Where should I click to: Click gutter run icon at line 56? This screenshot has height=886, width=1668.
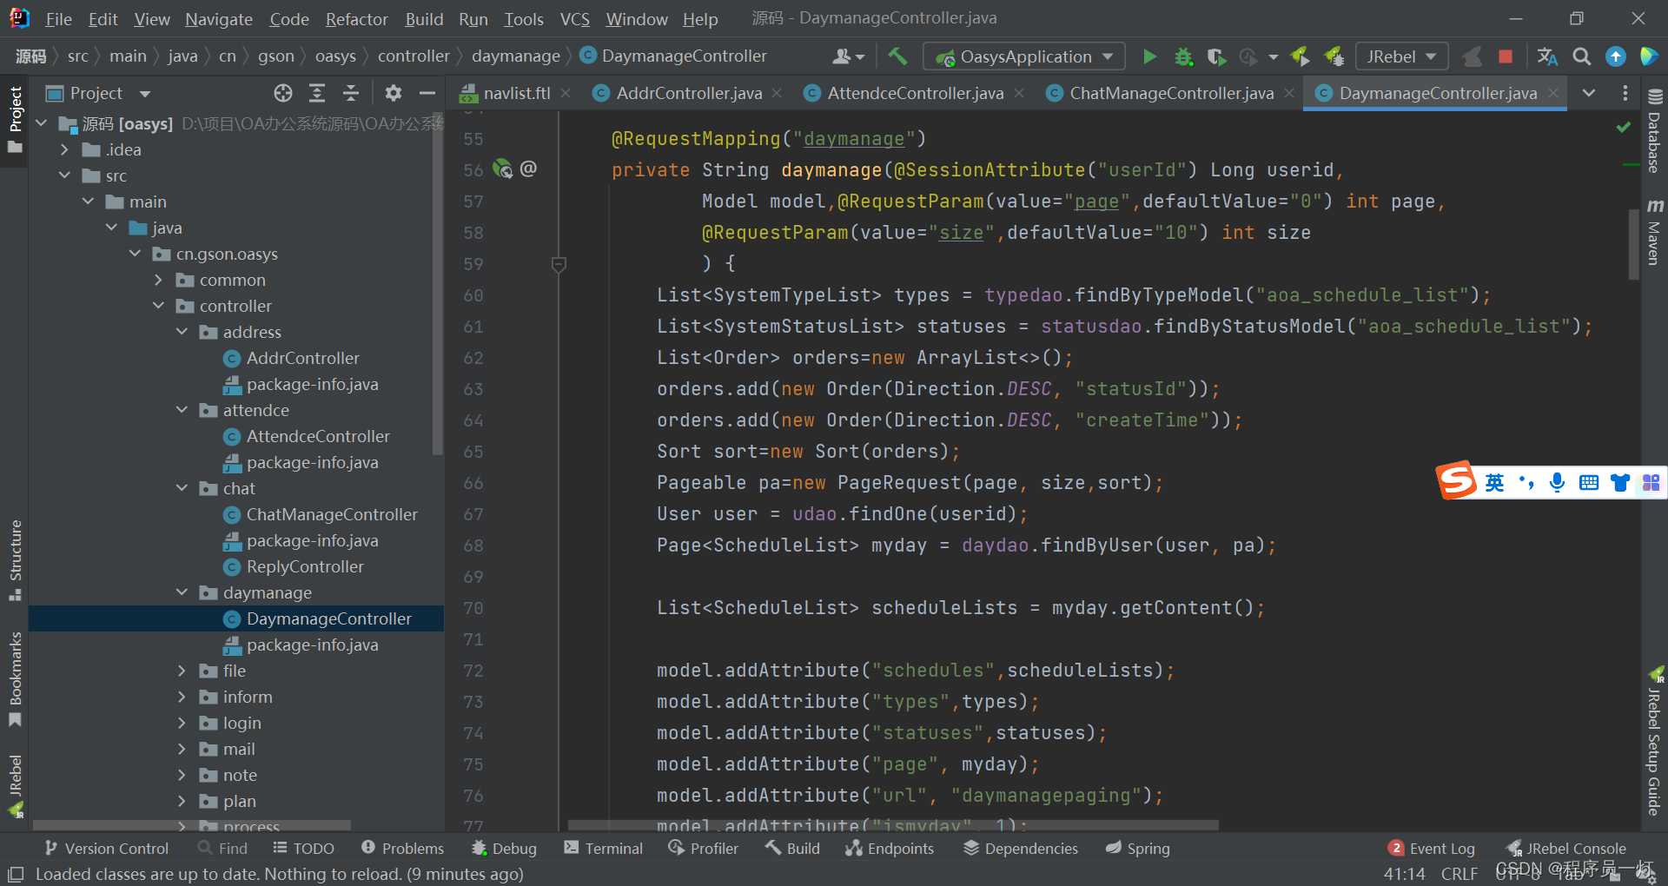click(502, 169)
